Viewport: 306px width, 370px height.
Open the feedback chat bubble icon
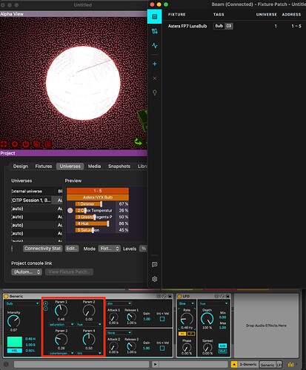pyautogui.click(x=155, y=264)
